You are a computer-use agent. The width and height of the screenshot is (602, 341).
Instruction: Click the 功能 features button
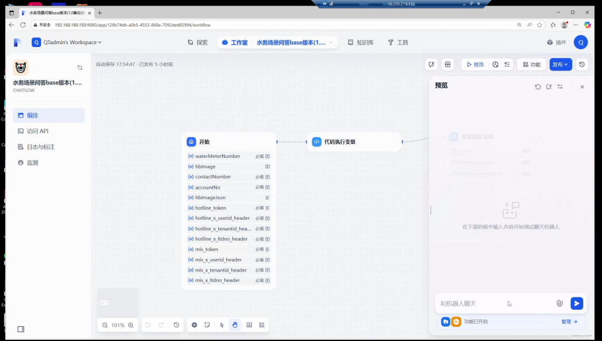(531, 64)
